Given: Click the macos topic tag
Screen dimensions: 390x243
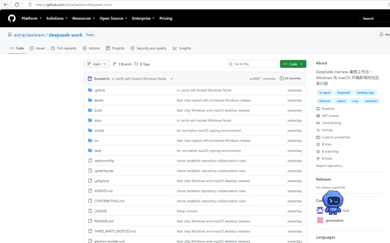Looking at the screenshot, I should point(341,101).
